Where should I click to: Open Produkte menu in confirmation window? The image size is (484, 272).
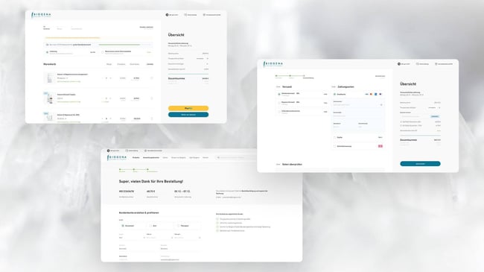136,158
